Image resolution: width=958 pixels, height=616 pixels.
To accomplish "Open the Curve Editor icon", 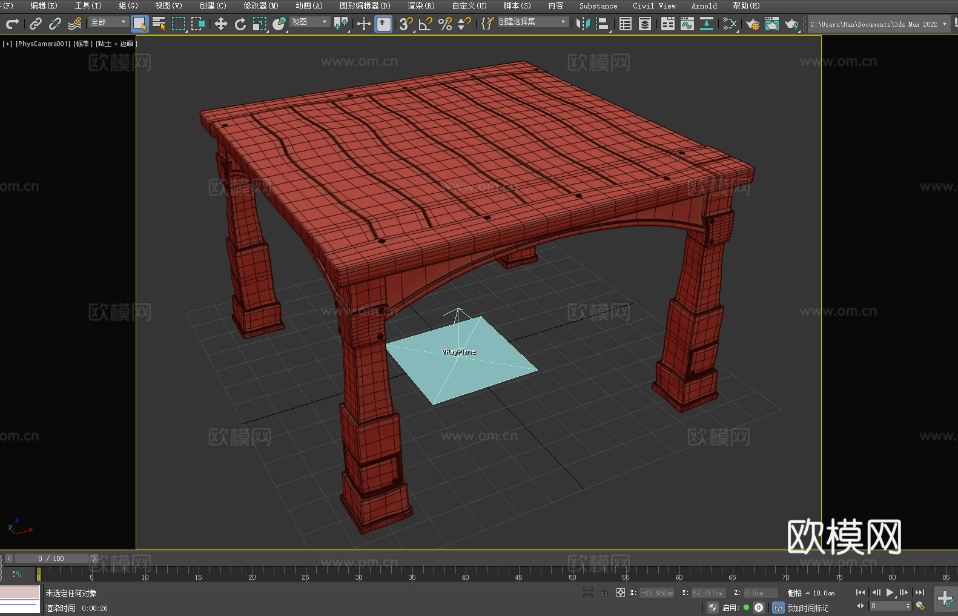I will (687, 24).
